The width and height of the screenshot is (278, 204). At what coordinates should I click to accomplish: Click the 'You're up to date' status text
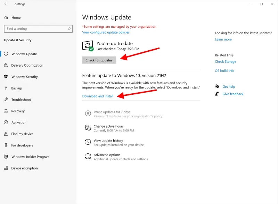(115, 43)
